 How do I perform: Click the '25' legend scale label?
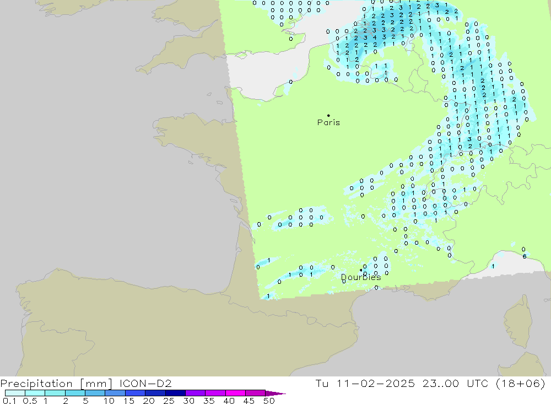coord(169,401)
